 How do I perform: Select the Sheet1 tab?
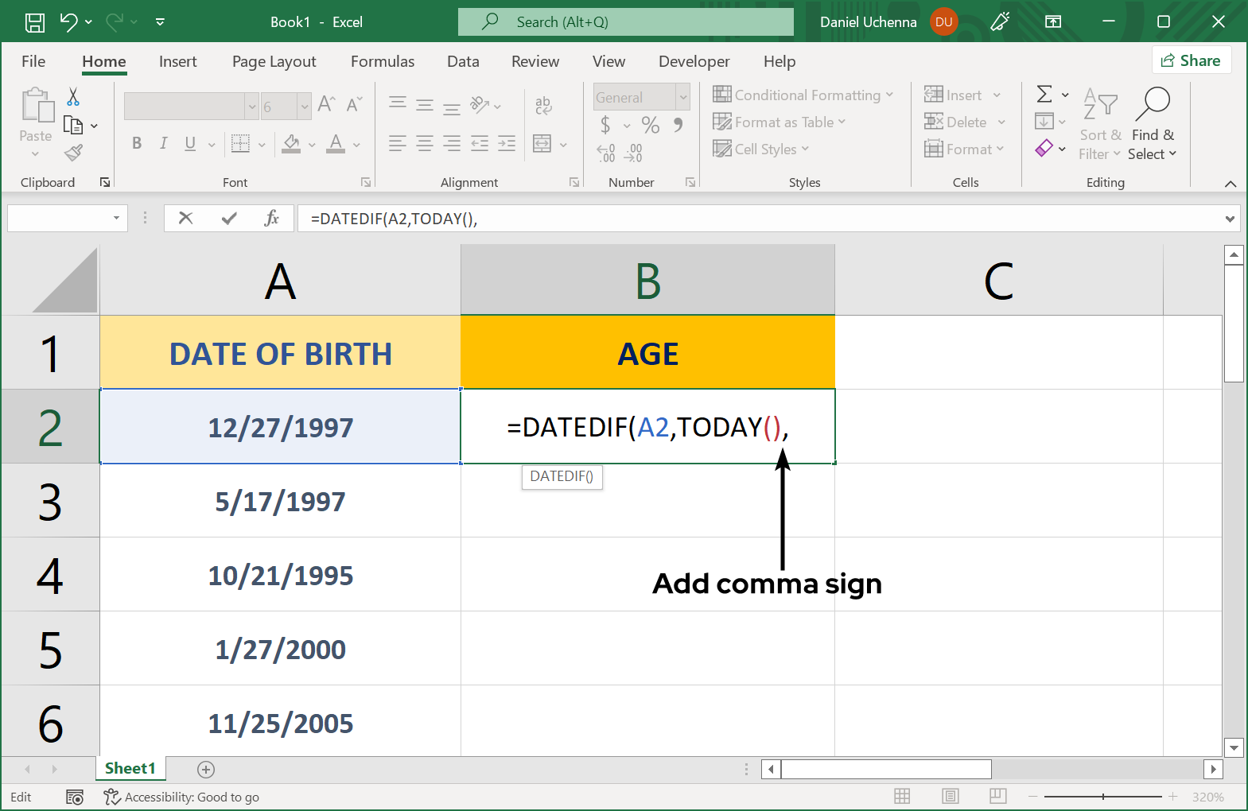coord(130,768)
